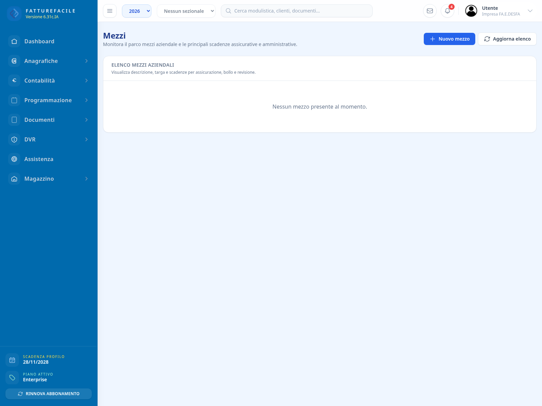Screen dimensions: 542x406
Task: Expand the Documenti submenu chevron
Action: click(86, 120)
